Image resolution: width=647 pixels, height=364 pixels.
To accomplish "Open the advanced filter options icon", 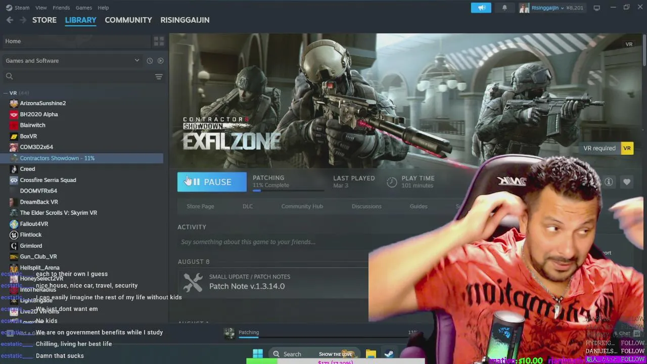I will point(159,76).
